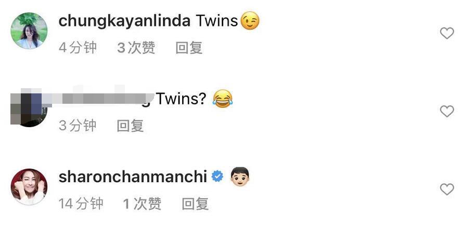Like chungkayanlinda's Twins comment with heart
Screen dimensions: 473x234
447,33
